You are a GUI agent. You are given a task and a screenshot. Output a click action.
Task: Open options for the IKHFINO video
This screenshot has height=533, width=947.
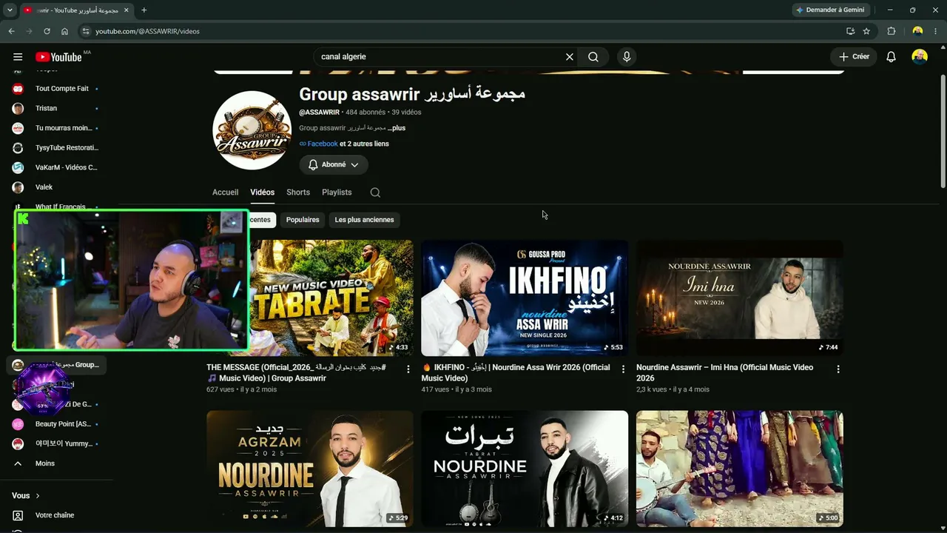click(x=623, y=369)
